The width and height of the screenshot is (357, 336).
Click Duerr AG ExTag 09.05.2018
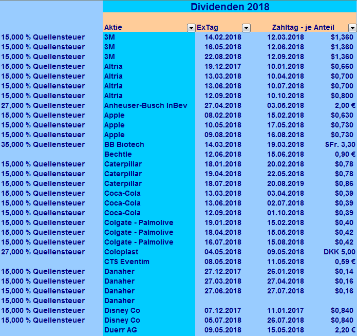pos(222,330)
